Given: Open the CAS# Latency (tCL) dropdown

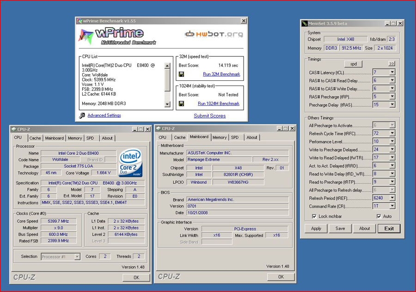Looking at the screenshot, I should tap(392, 73).
